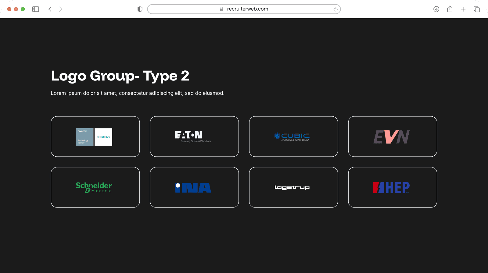Open the privacy shield report
This screenshot has height=273, width=488.
coord(140,9)
